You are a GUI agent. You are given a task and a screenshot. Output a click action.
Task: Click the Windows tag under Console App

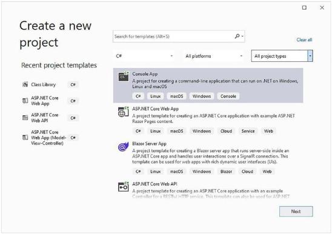(202, 96)
